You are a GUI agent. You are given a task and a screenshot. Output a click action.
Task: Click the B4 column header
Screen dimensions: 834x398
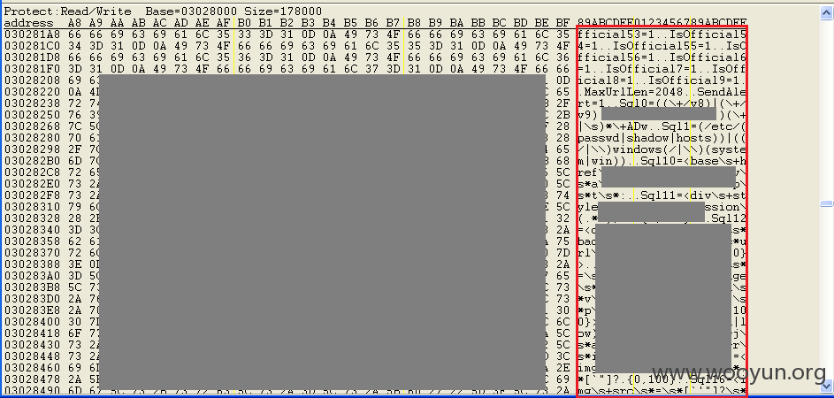tap(329, 23)
